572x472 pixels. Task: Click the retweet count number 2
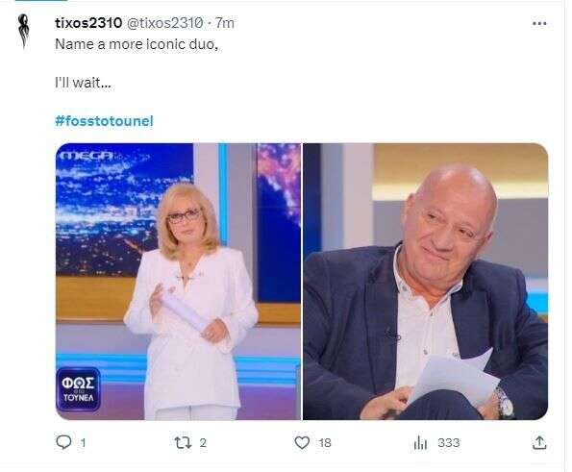(x=203, y=443)
